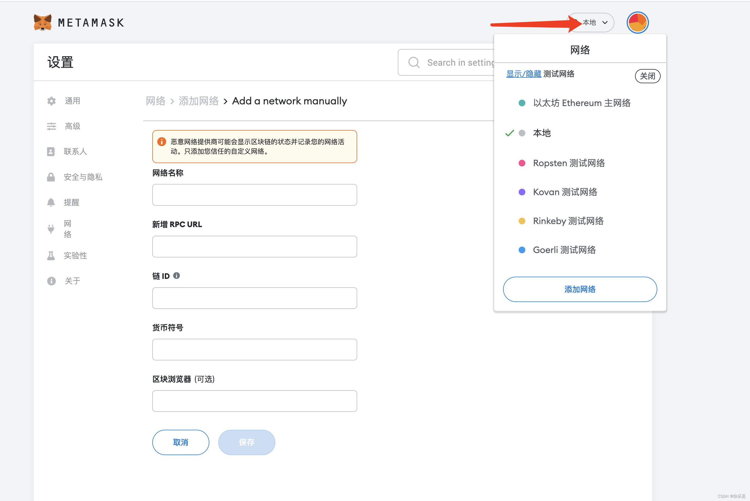The image size is (750, 501).
Task: Click the search magnifier icon in settings
Action: (414, 62)
